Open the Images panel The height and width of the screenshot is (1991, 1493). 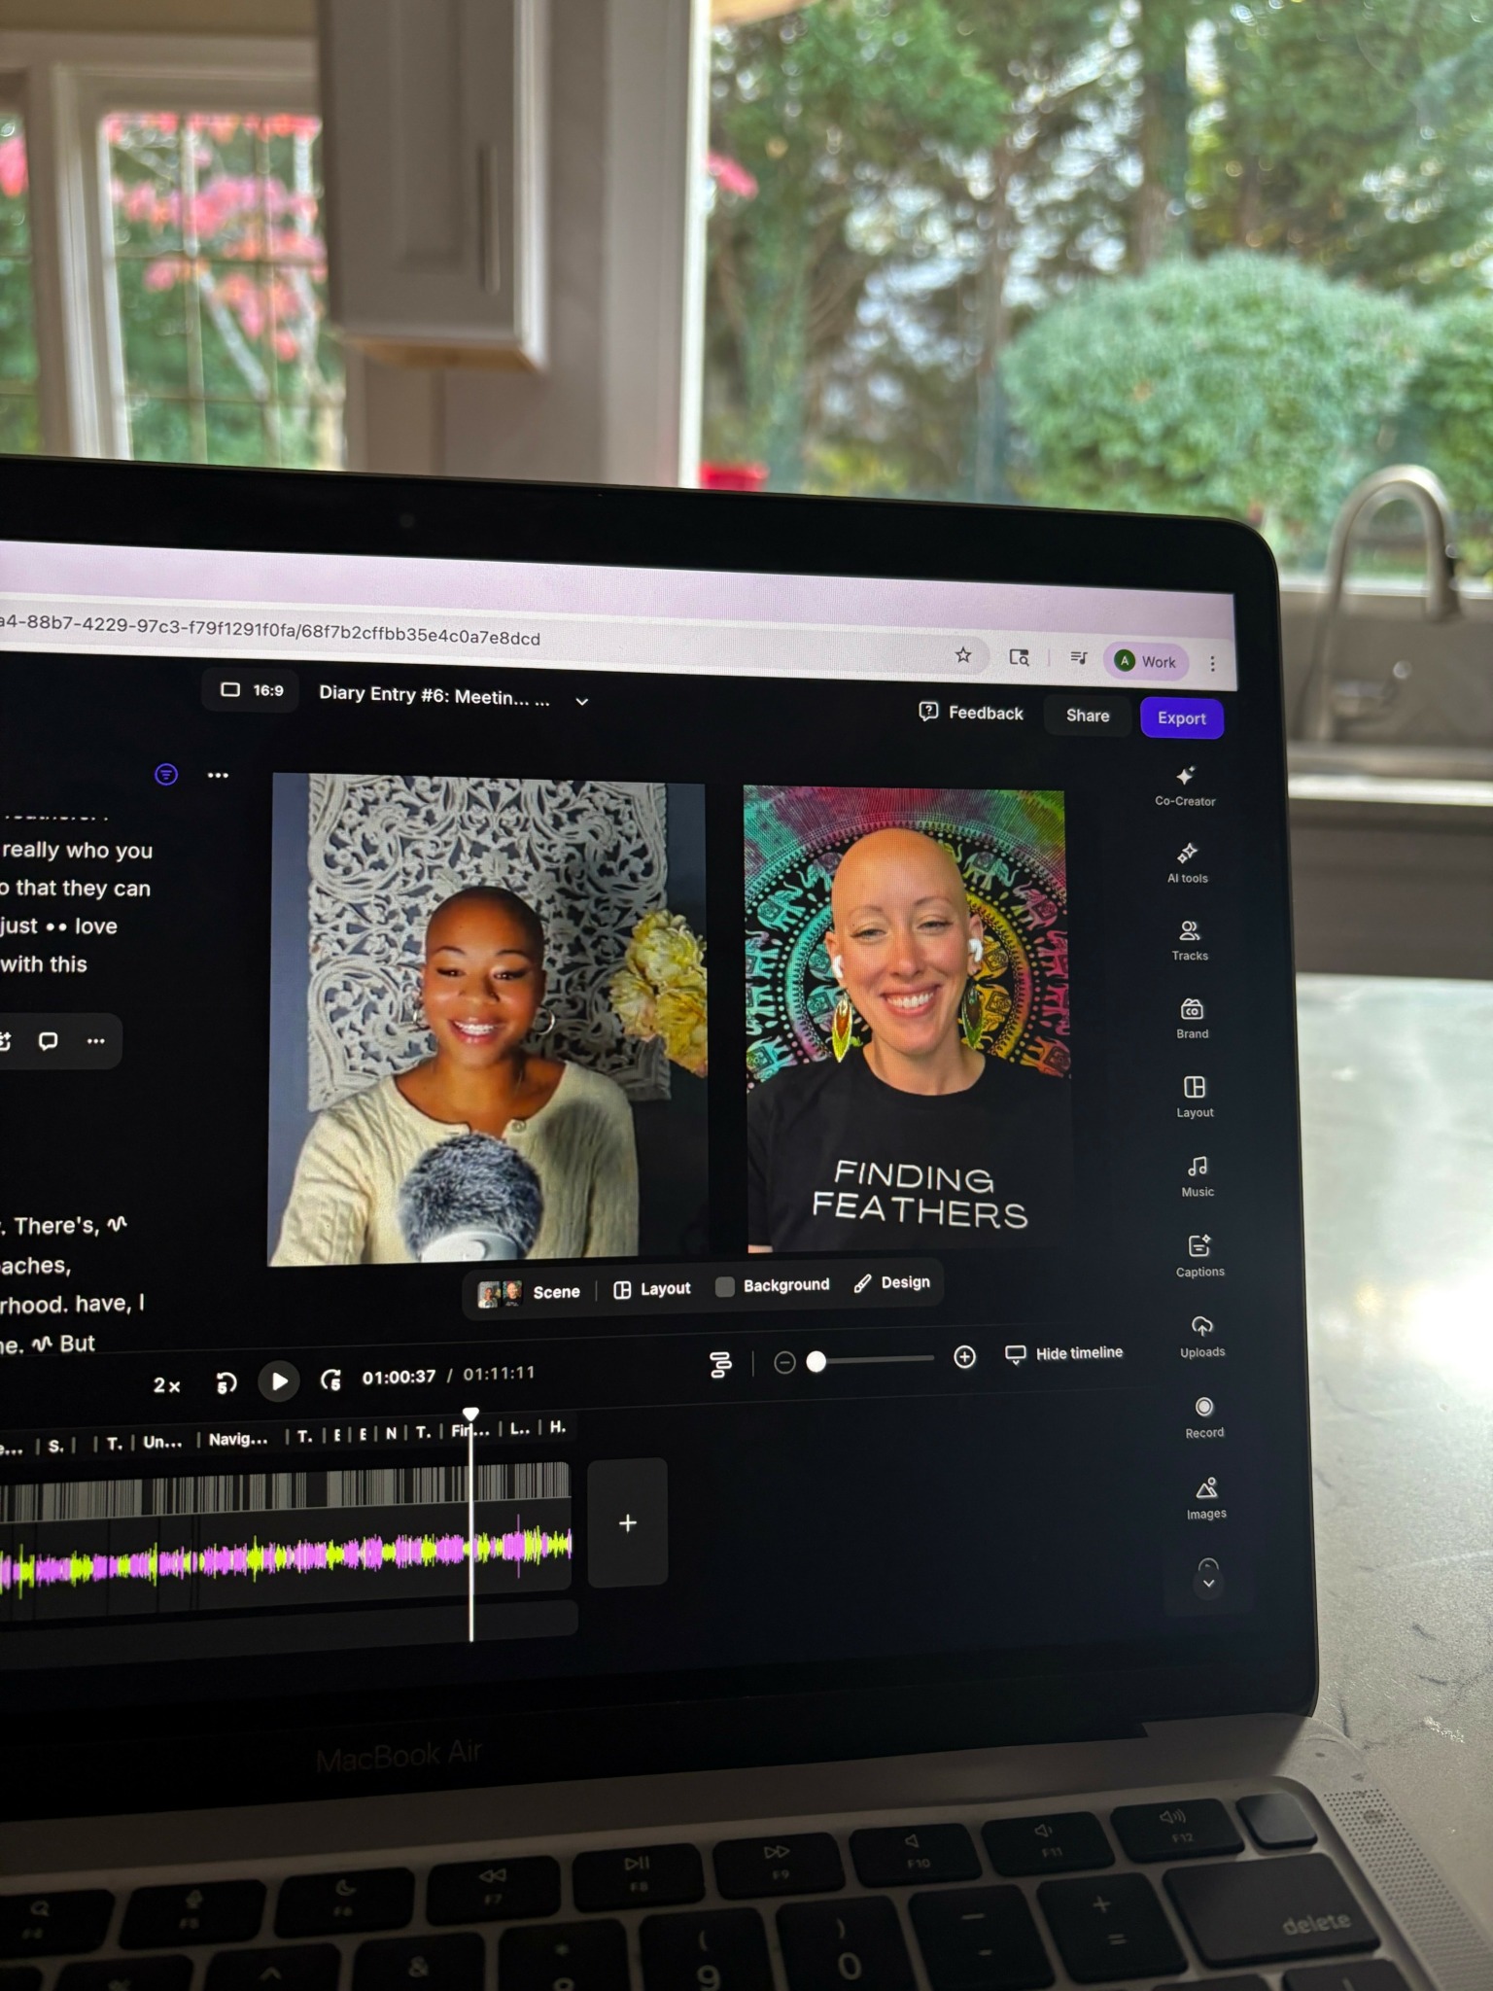pyautogui.click(x=1206, y=1497)
